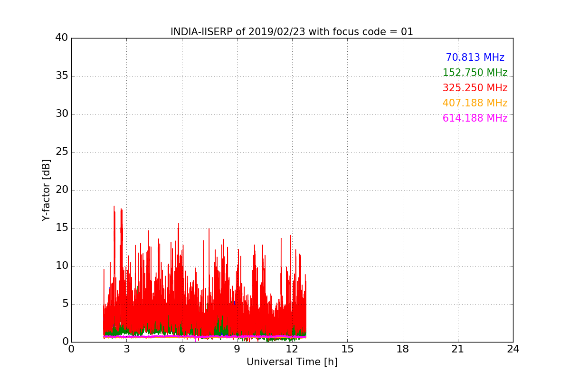
Task: Select the 70.813 MHz legend entry
Action: [475, 57]
